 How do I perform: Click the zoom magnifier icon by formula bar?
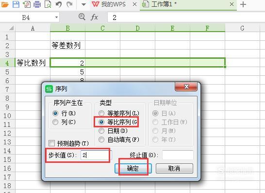[x=82, y=17]
